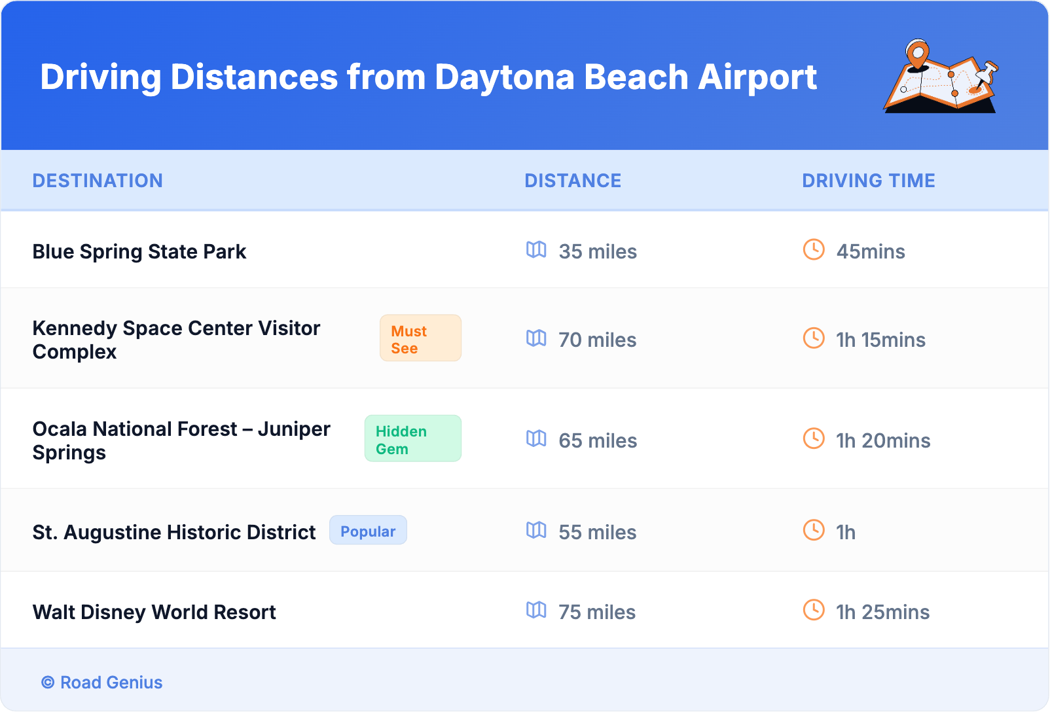This screenshot has height=712, width=1050.
Task: Click the clock icon next to 1h 15mins
Action: click(813, 338)
